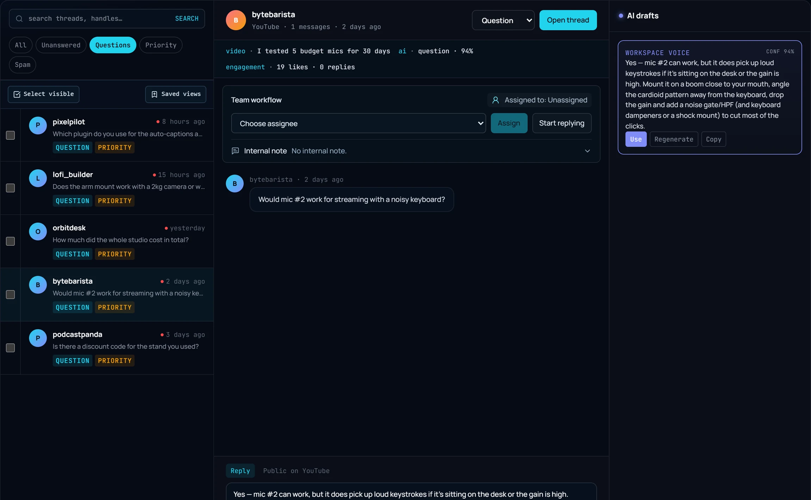
Task: Click Start replying button
Action: point(562,123)
